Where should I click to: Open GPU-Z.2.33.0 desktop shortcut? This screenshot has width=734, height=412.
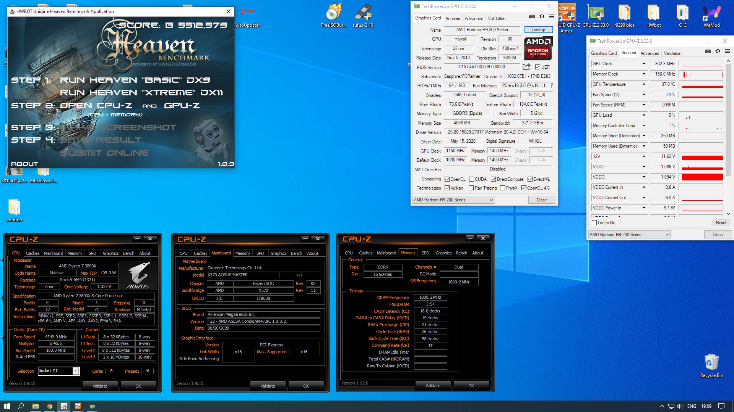coord(596,16)
